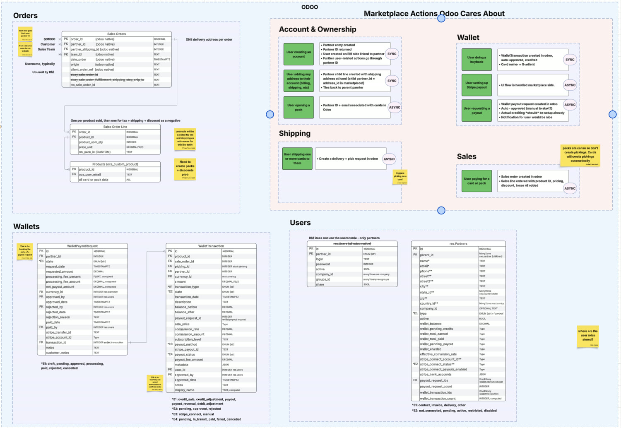Click SYNC badge beside 'Partner child line created' card

(x=392, y=81)
